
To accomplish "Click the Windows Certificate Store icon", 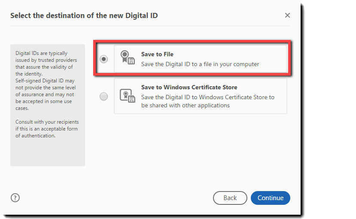I will click(127, 95).
